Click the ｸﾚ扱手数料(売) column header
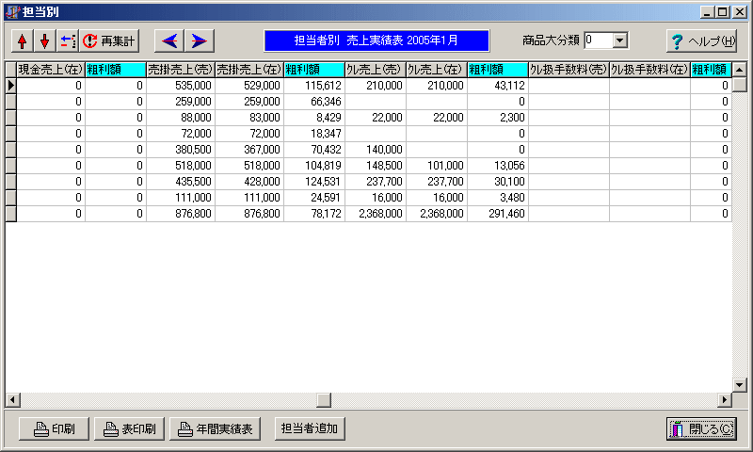 (569, 70)
